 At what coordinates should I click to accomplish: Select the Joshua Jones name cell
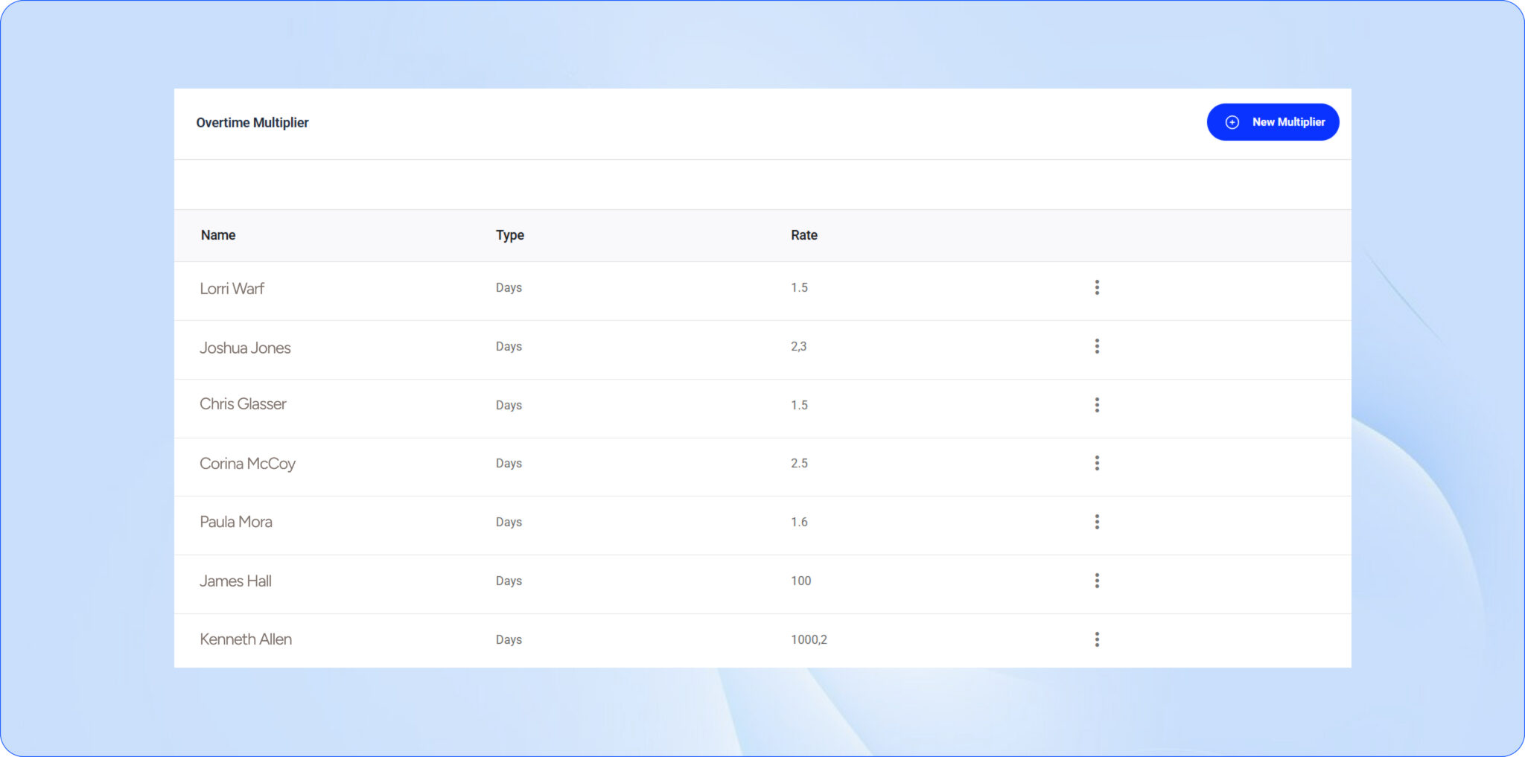245,348
